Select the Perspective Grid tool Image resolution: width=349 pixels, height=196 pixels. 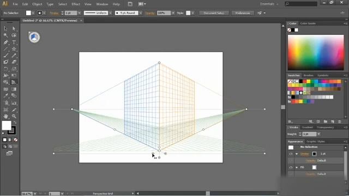[14, 82]
